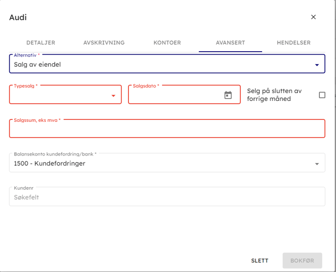Click the Bokfør button
The height and width of the screenshot is (272, 336).
pos(302,261)
